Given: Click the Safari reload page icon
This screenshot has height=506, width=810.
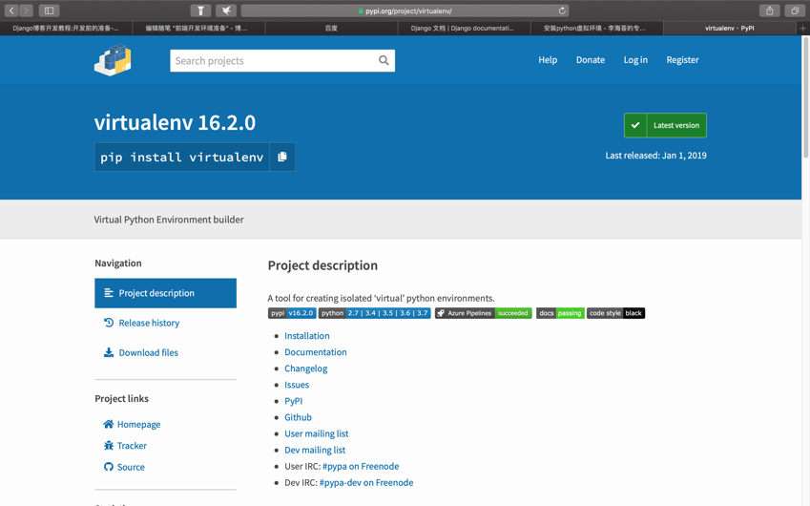Looking at the screenshot, I should coord(562,11).
